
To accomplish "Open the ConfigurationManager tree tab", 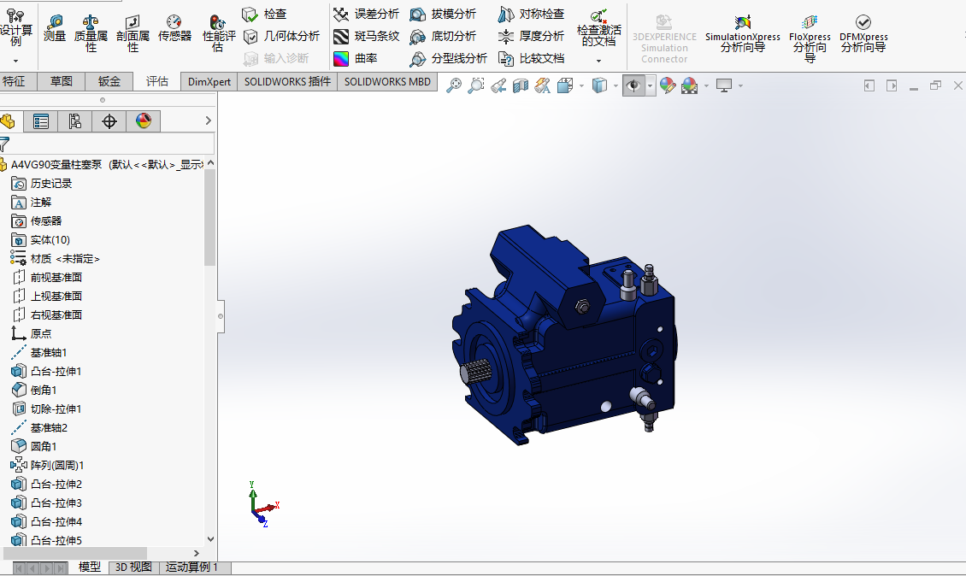I will click(x=74, y=121).
